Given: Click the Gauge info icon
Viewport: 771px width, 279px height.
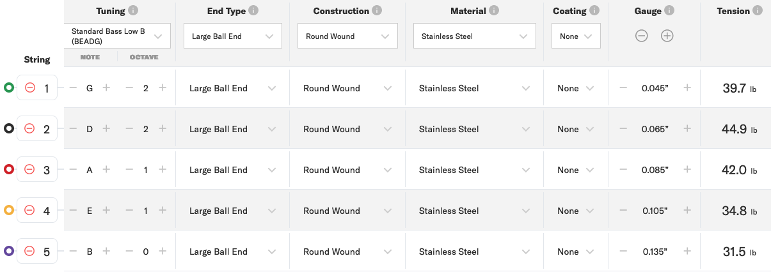Looking at the screenshot, I should point(670,11).
